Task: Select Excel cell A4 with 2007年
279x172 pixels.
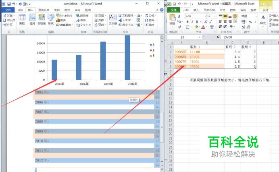Action: 181,62
